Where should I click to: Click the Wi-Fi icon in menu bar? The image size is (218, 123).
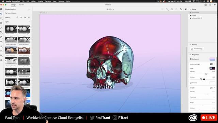click(194, 1)
